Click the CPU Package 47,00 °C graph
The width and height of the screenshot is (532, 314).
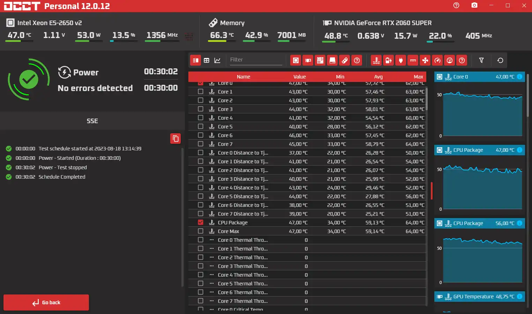[x=482, y=187]
